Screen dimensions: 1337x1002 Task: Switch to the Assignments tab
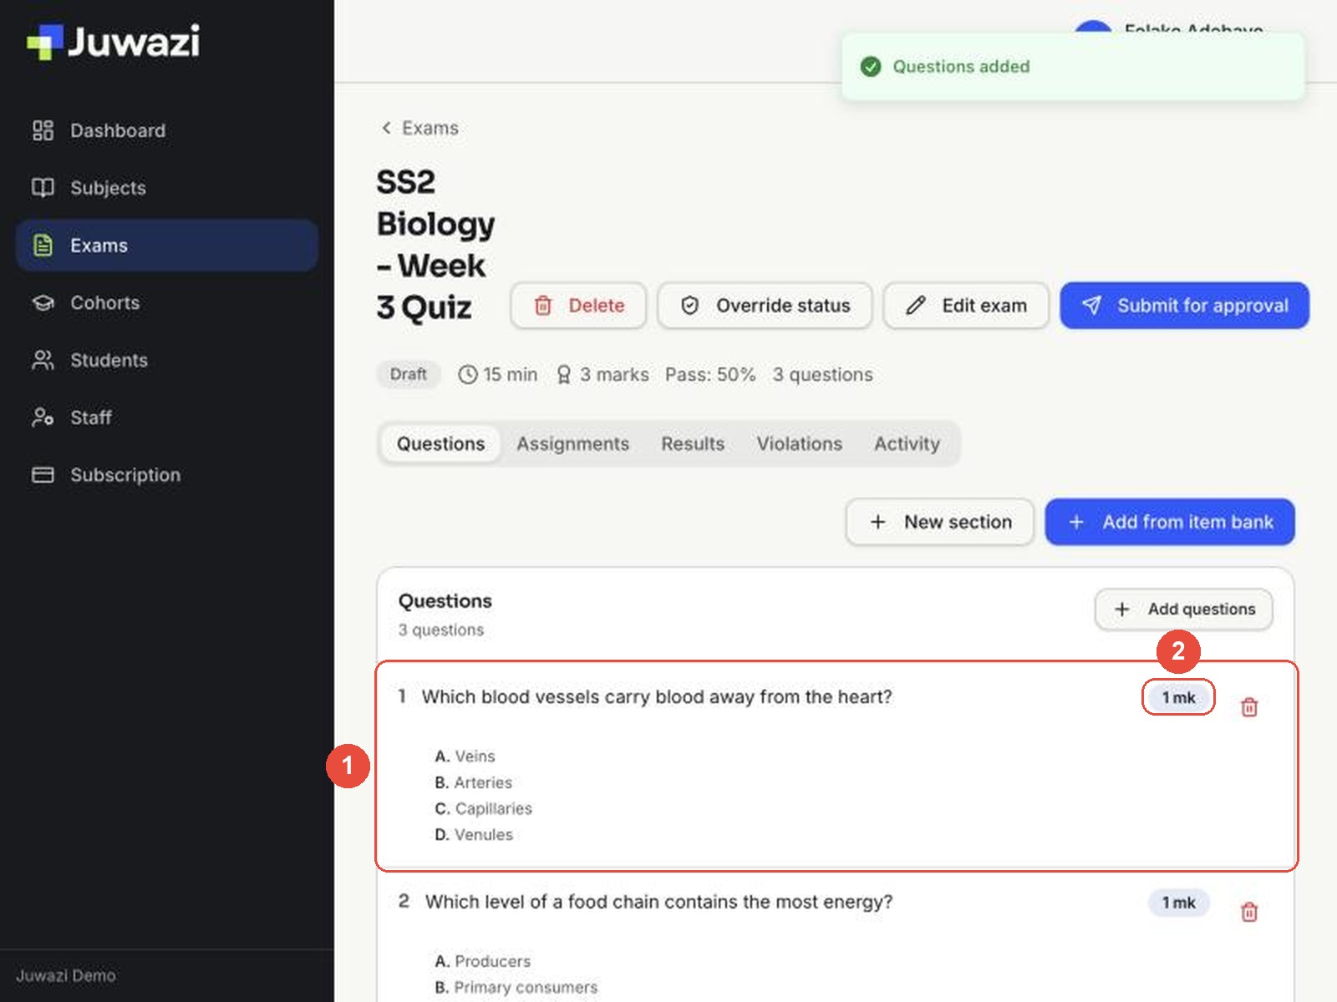click(x=572, y=443)
